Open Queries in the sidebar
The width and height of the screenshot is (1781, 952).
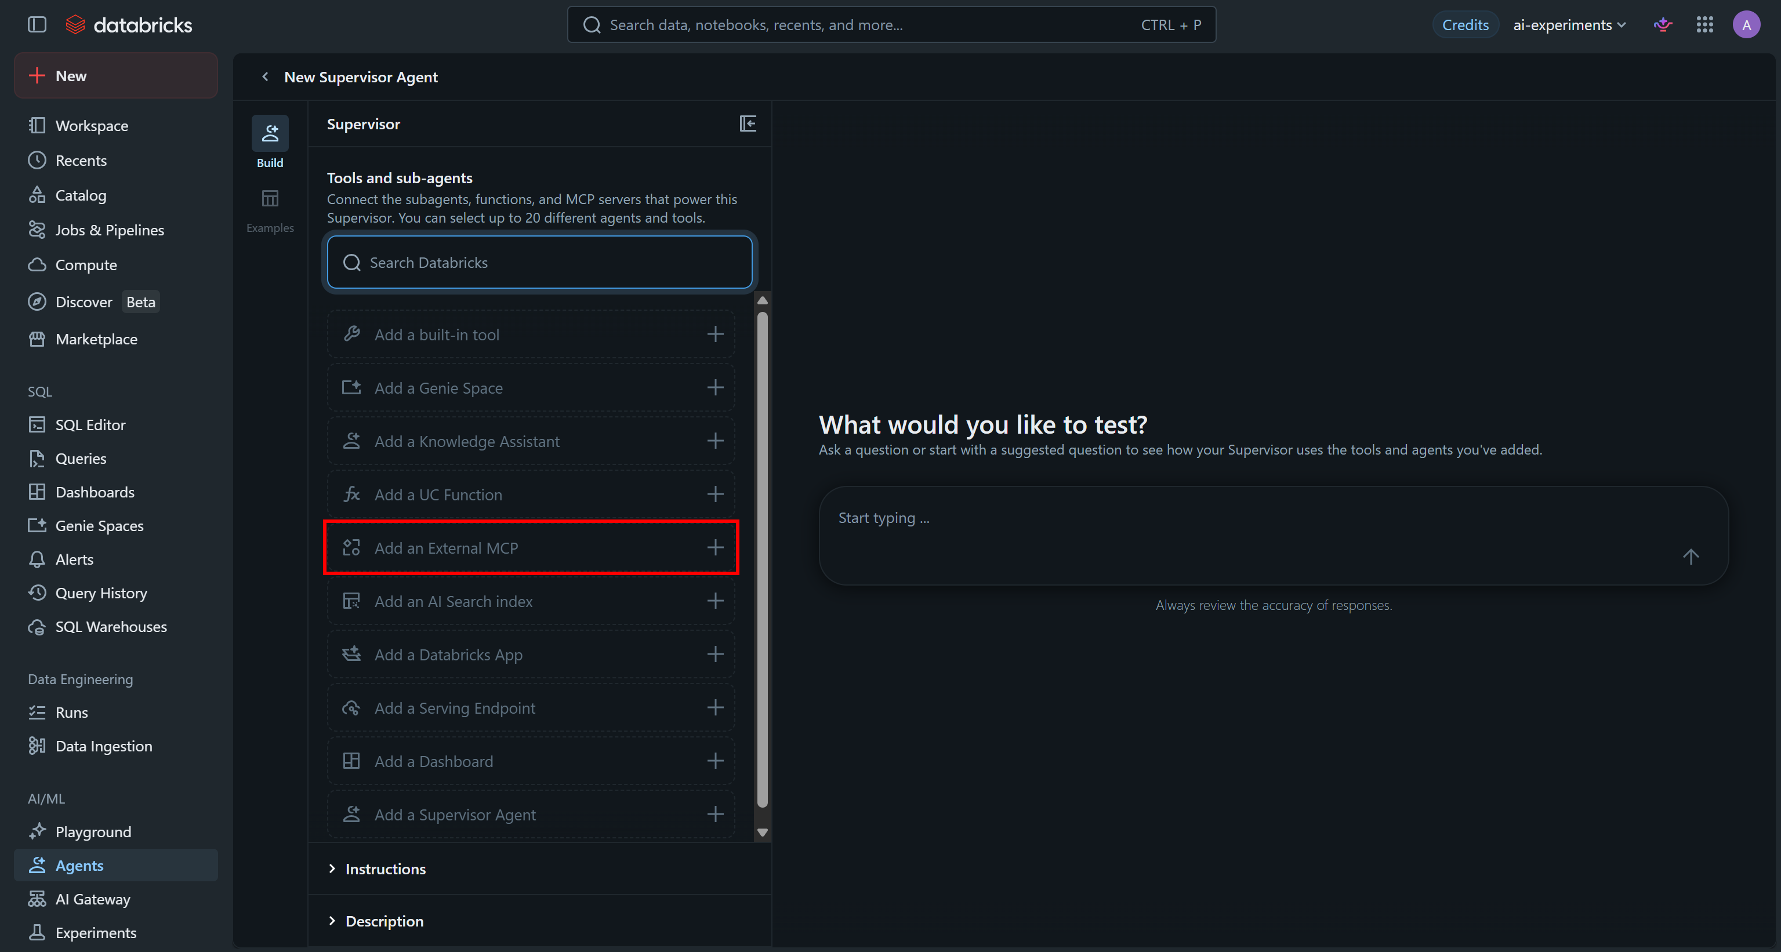[x=115, y=459]
